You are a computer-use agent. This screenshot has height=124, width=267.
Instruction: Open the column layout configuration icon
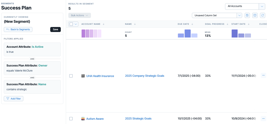pos(255,15)
